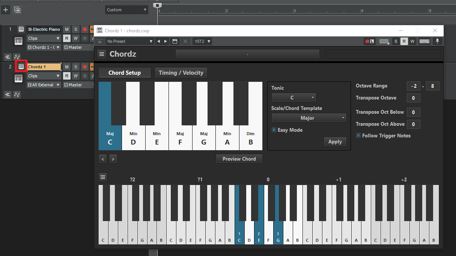Uncheck Follow Trigger Notes checkbox
456x256 pixels.
pyautogui.click(x=358, y=136)
